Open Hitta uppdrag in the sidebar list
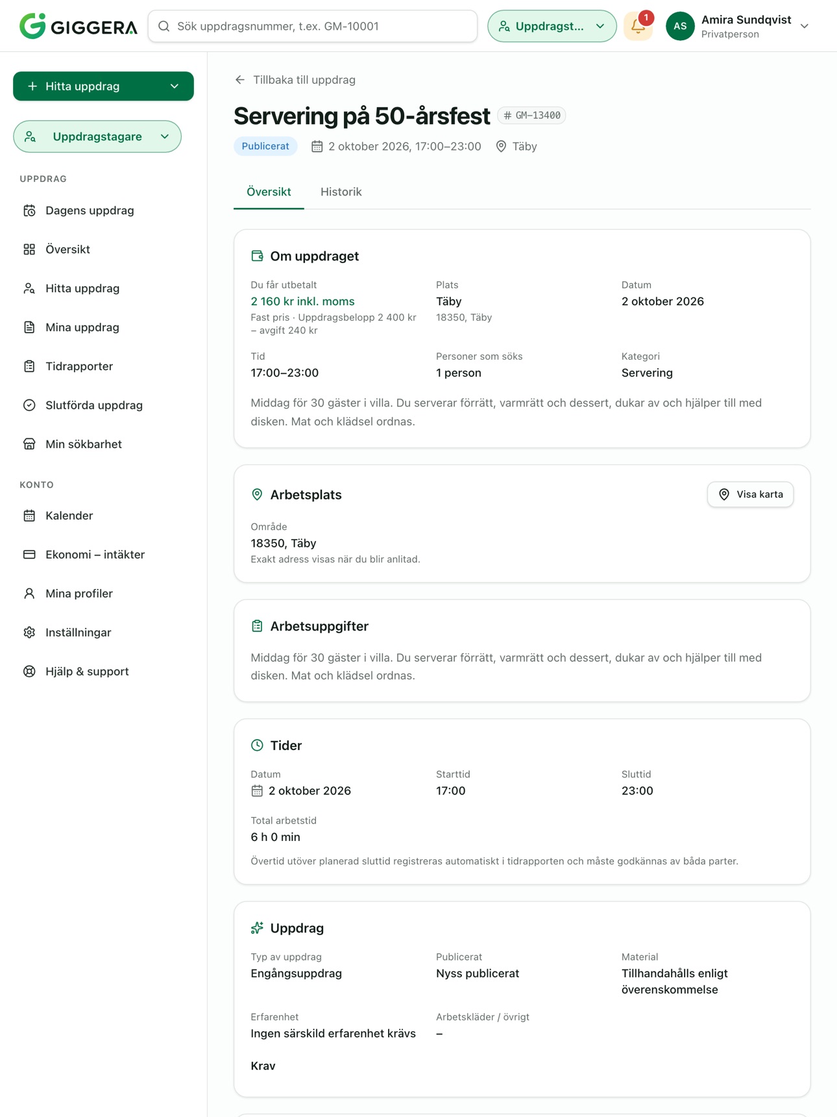This screenshot has height=1117, width=837. (x=104, y=288)
